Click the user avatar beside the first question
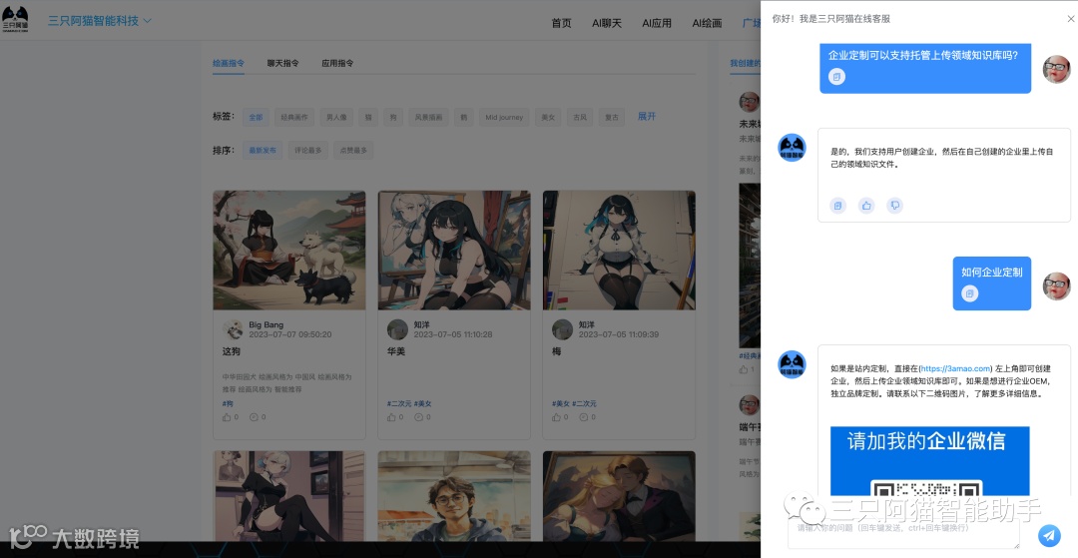This screenshot has height=558, width=1078. click(1056, 69)
